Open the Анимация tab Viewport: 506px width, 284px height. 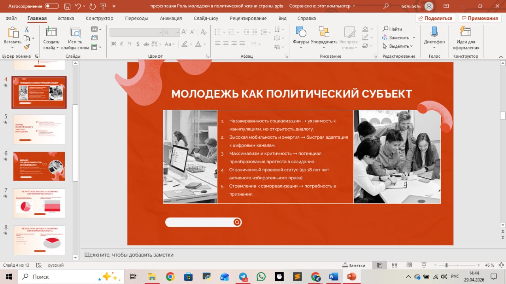(x=171, y=19)
